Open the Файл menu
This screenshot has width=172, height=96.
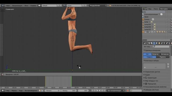click(8, 6)
